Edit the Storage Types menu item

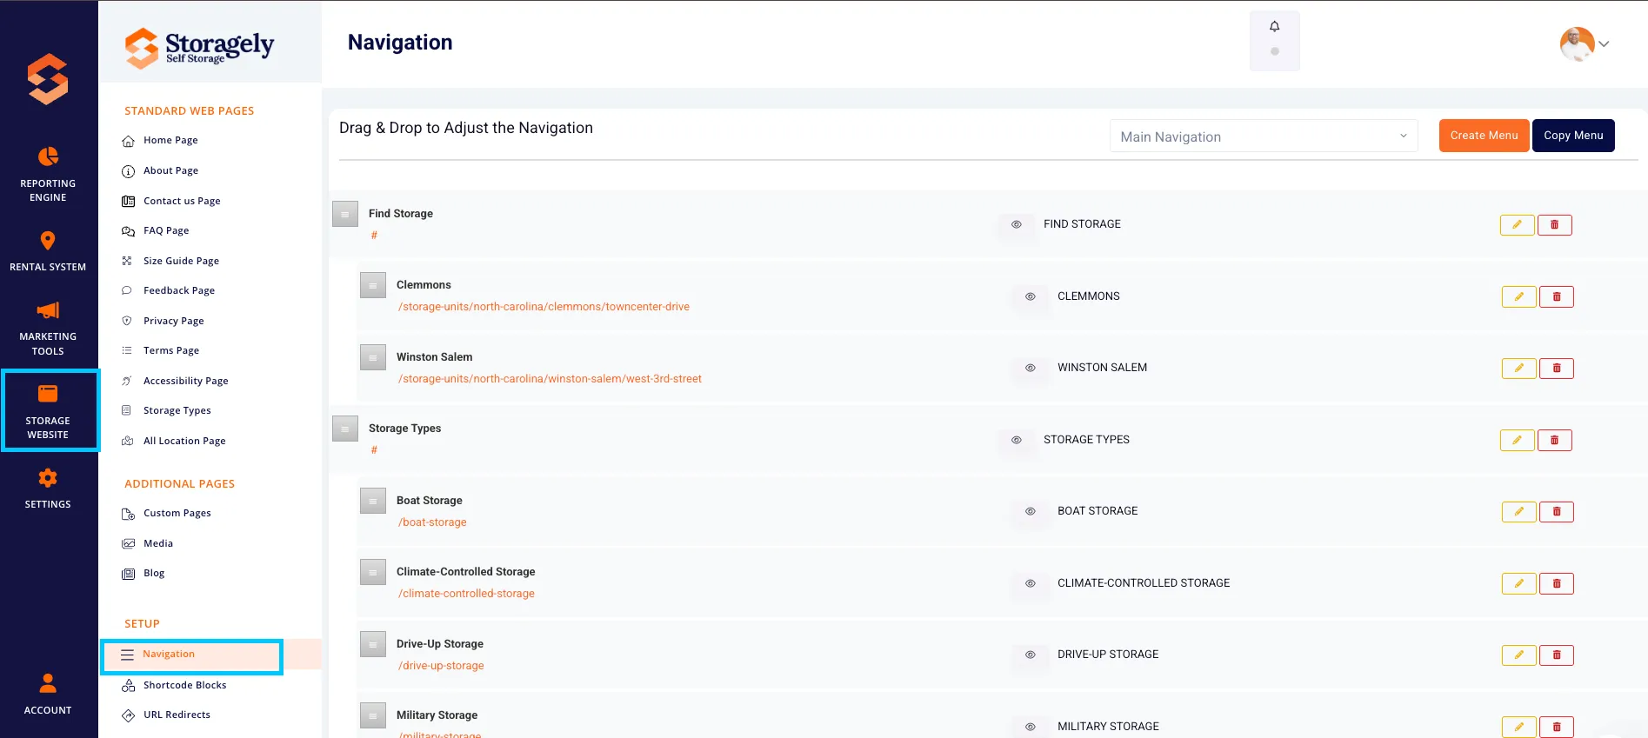(x=1517, y=441)
